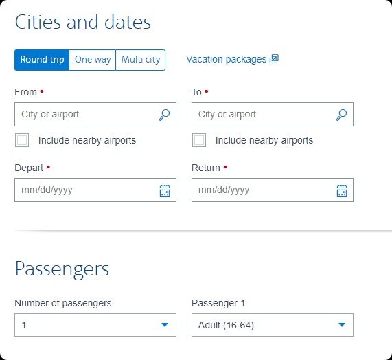The height and width of the screenshot is (360, 392).
Task: Switch to the Multi city option
Action: [141, 60]
